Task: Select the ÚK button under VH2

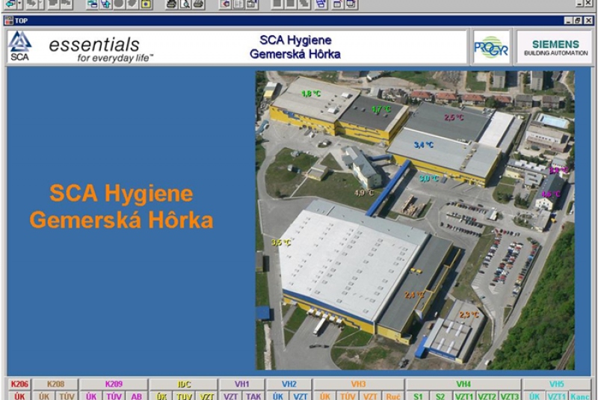Action: [277, 396]
